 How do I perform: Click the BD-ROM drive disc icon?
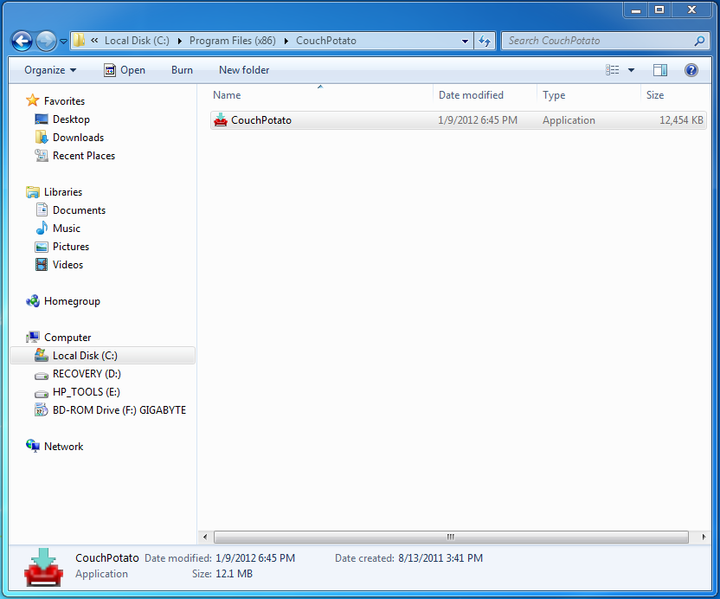(x=42, y=409)
